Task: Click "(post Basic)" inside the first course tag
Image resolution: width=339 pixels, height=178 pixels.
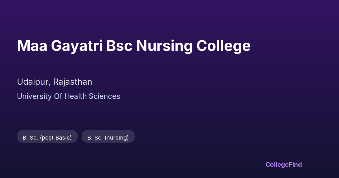Action: click(56, 138)
